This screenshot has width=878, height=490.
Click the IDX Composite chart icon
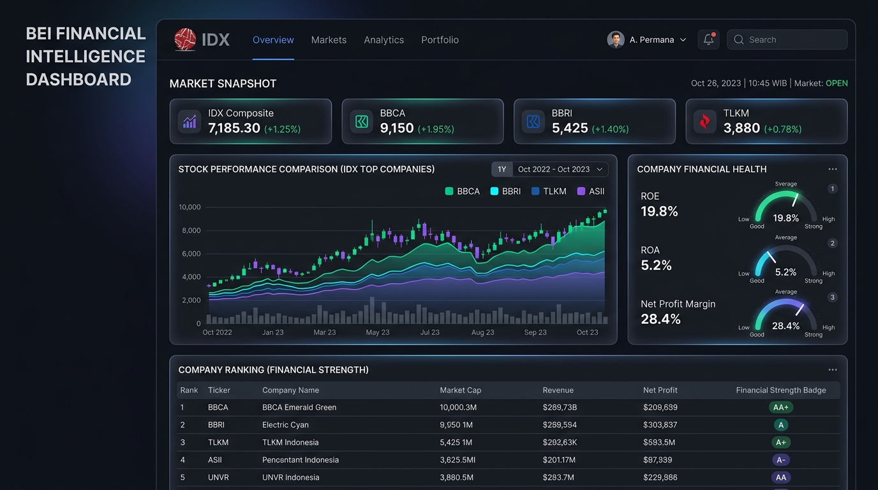coord(190,121)
